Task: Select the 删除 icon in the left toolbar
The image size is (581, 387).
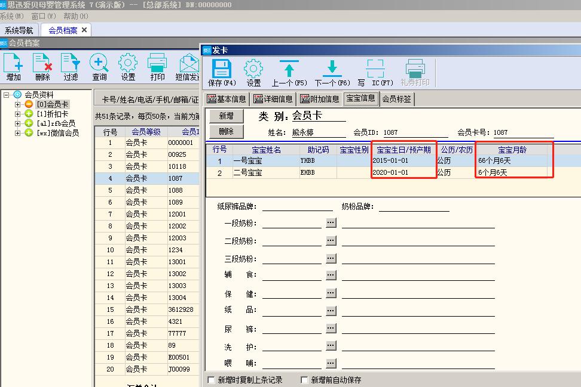Action: 42,67
